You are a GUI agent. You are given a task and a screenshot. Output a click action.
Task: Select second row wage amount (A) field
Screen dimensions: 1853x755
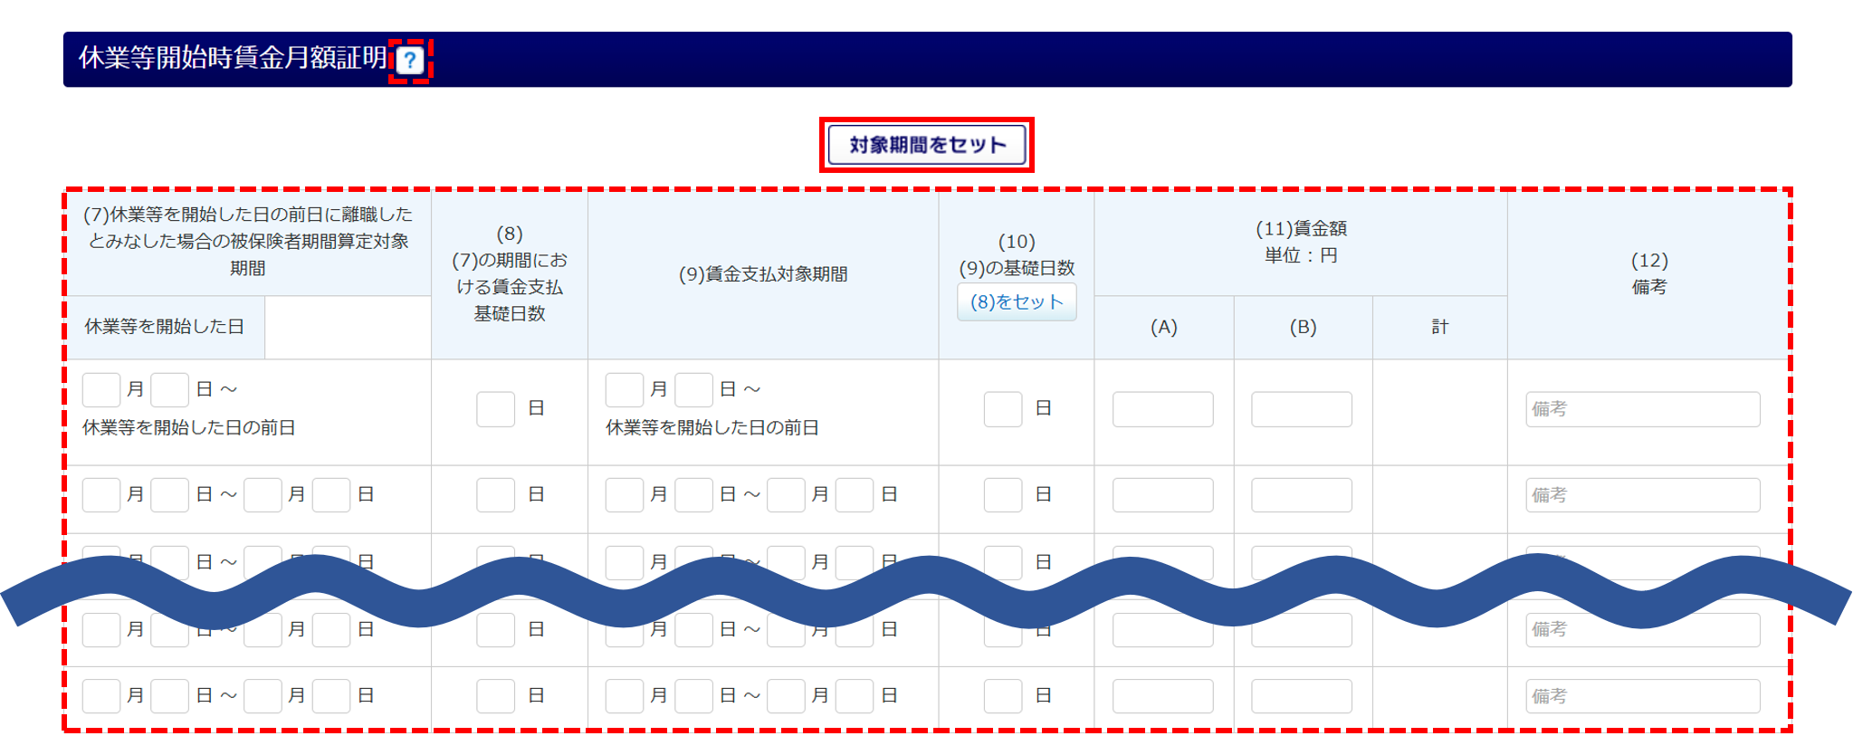tap(1162, 495)
